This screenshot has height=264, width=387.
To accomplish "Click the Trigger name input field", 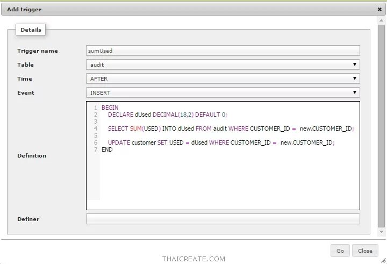I will [223, 51].
